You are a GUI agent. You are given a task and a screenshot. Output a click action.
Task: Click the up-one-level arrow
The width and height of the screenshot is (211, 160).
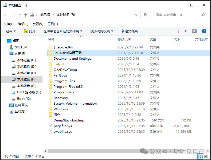coord(26,15)
